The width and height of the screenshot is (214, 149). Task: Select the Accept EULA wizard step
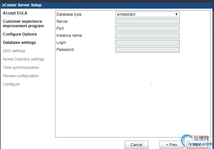15,13
